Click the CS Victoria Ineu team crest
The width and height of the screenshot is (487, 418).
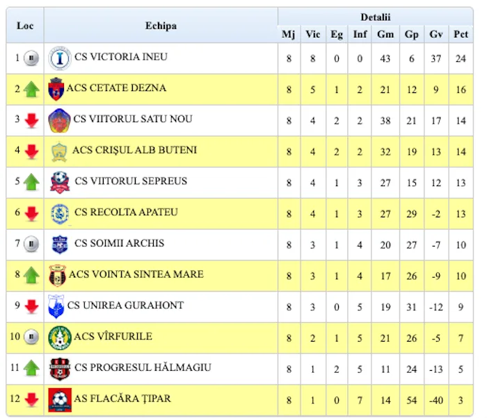point(60,58)
